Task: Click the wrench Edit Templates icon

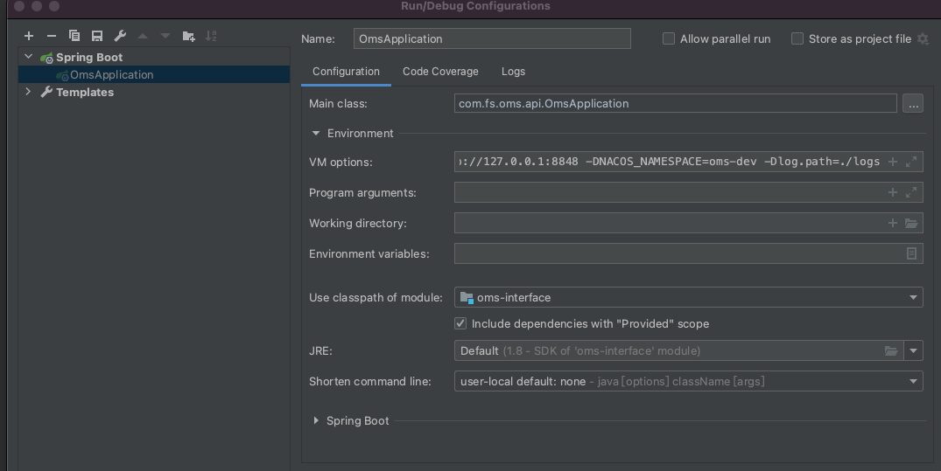Action: [x=120, y=36]
